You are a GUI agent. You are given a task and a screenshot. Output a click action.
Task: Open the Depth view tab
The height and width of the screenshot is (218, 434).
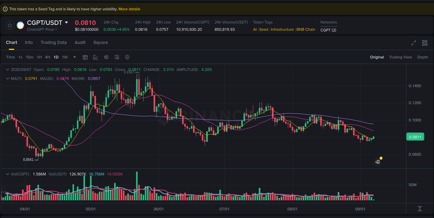click(x=423, y=57)
